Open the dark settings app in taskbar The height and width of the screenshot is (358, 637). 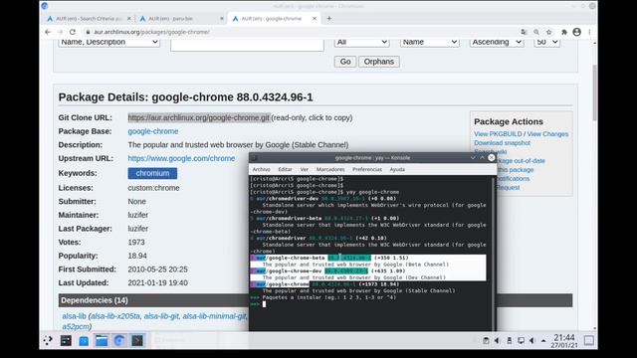click(66, 340)
